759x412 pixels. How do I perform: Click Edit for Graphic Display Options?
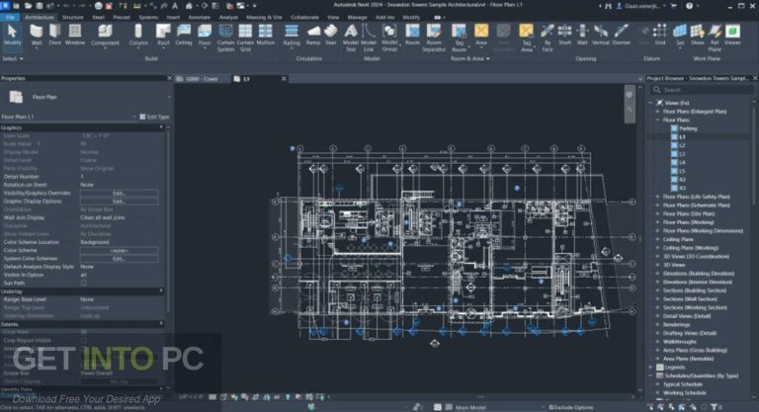(x=119, y=201)
